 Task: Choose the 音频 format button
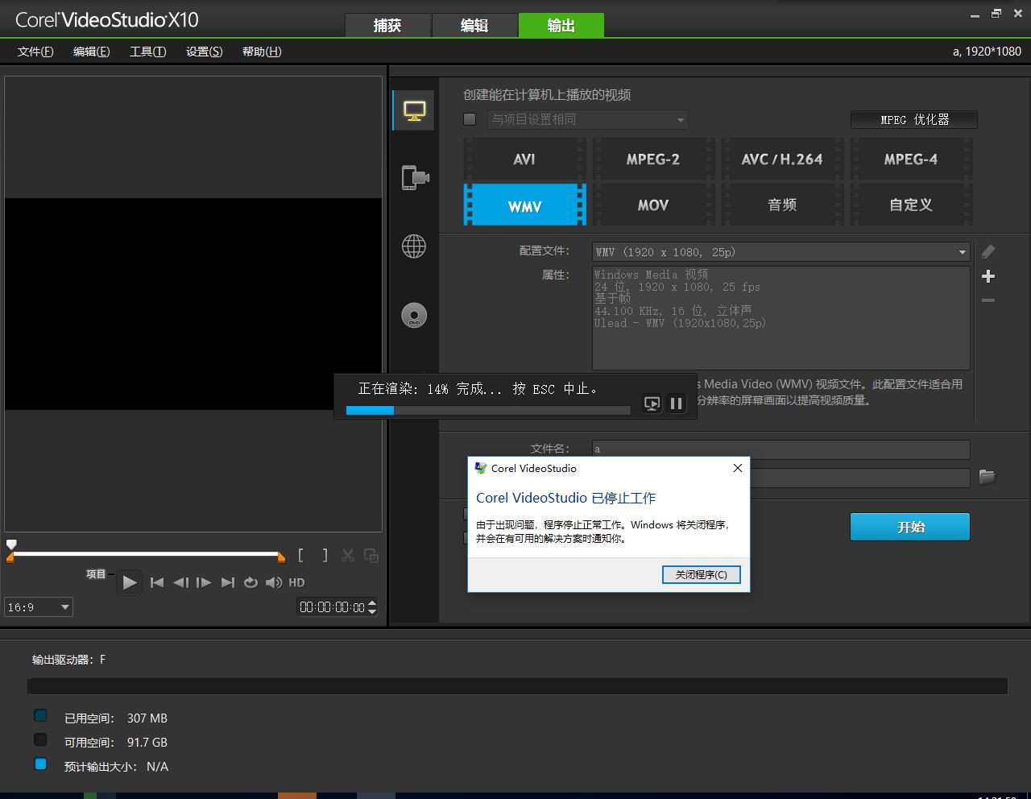tap(782, 205)
